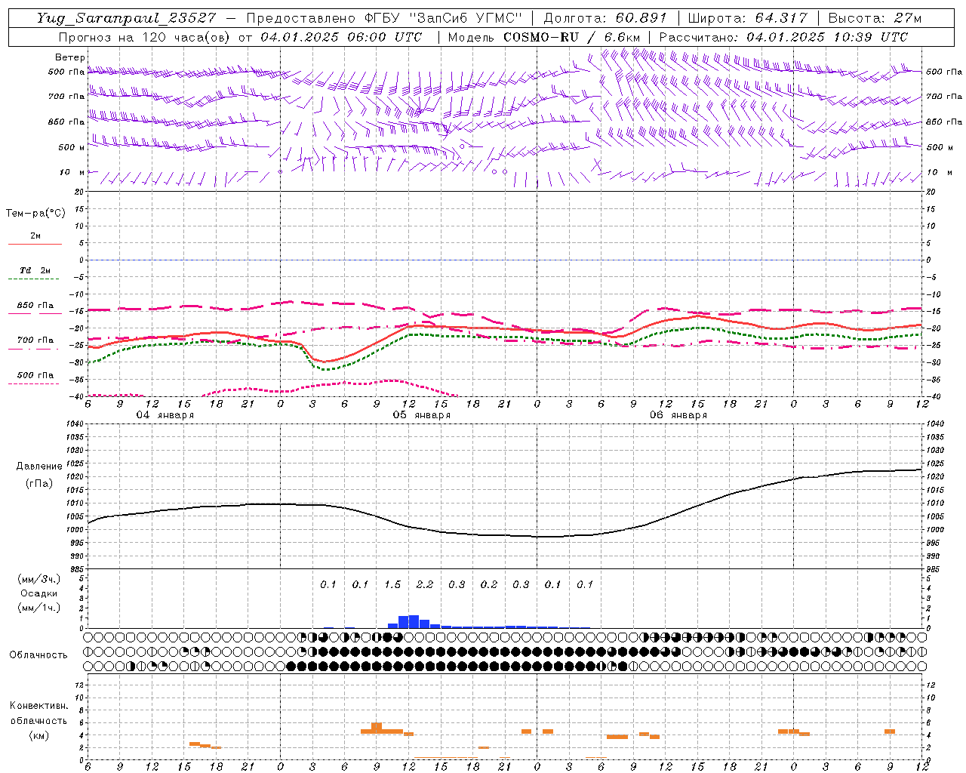
Task: Click the computed time Рассчитано: 04.01.2025 10:39 UTC
Action: pos(783,37)
